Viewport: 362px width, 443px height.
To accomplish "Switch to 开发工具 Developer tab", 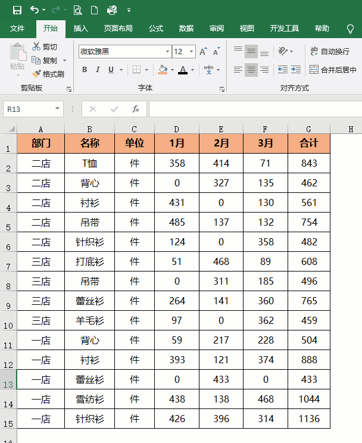I will (x=284, y=28).
